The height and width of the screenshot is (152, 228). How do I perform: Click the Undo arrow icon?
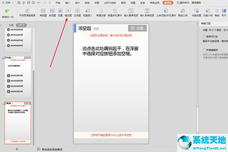(38, 3)
